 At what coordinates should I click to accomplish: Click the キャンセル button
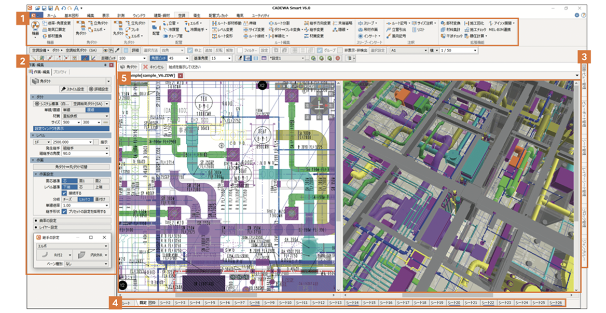click(x=154, y=67)
